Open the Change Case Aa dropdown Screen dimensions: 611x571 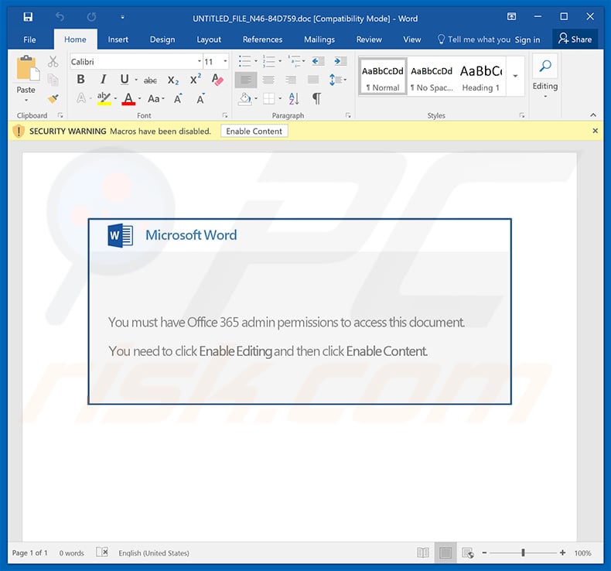156,99
